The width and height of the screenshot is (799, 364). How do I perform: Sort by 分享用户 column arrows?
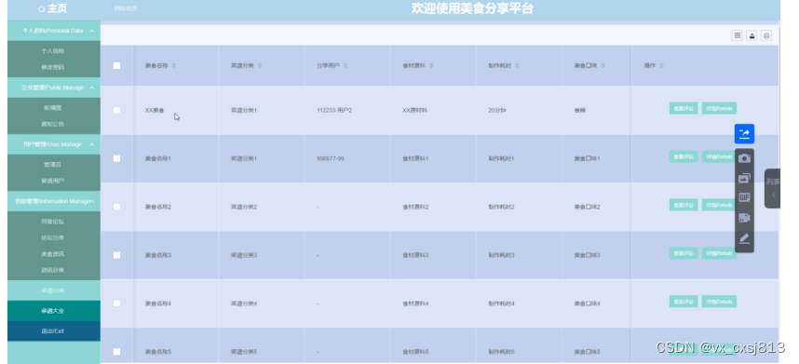(345, 66)
